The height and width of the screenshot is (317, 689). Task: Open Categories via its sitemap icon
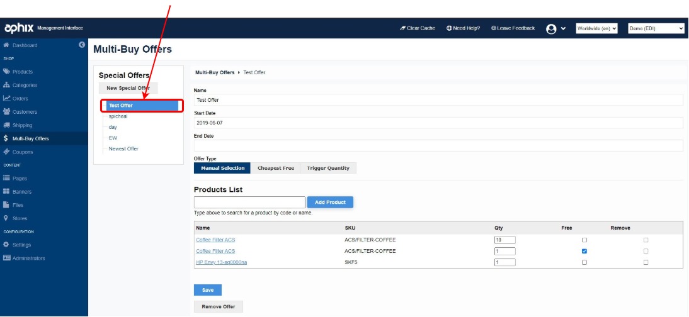[x=6, y=85]
